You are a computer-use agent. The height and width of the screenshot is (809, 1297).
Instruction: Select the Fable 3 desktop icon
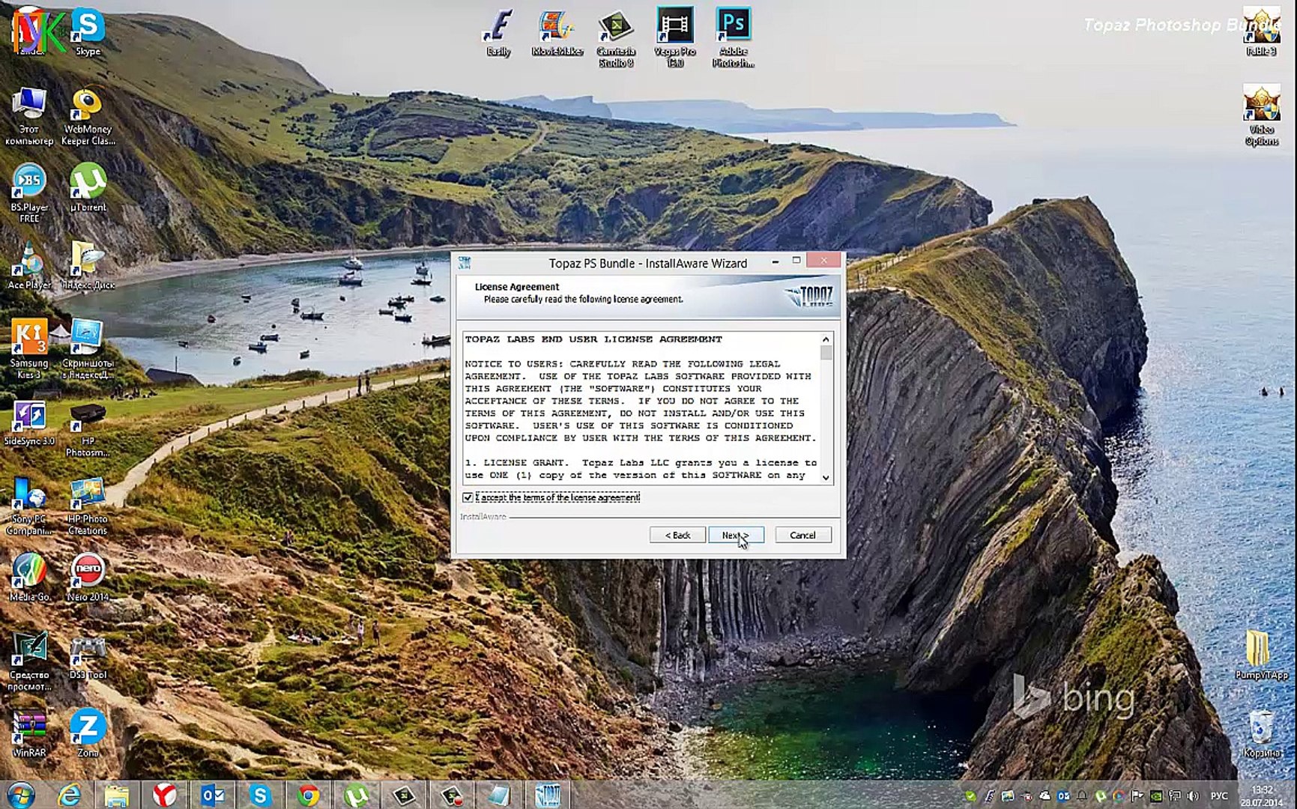[1261, 31]
